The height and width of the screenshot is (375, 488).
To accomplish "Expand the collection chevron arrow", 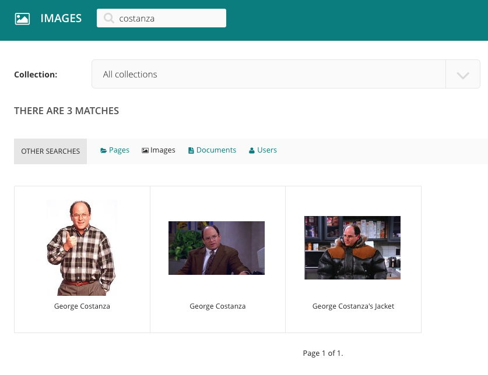I will (463, 75).
